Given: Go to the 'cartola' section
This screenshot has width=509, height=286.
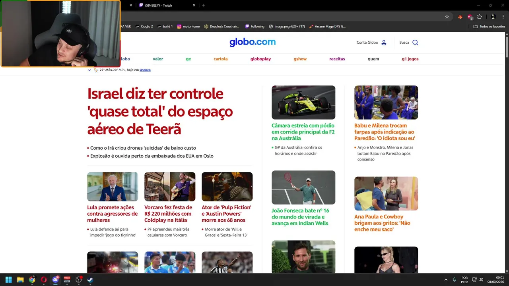Looking at the screenshot, I should click(221, 59).
